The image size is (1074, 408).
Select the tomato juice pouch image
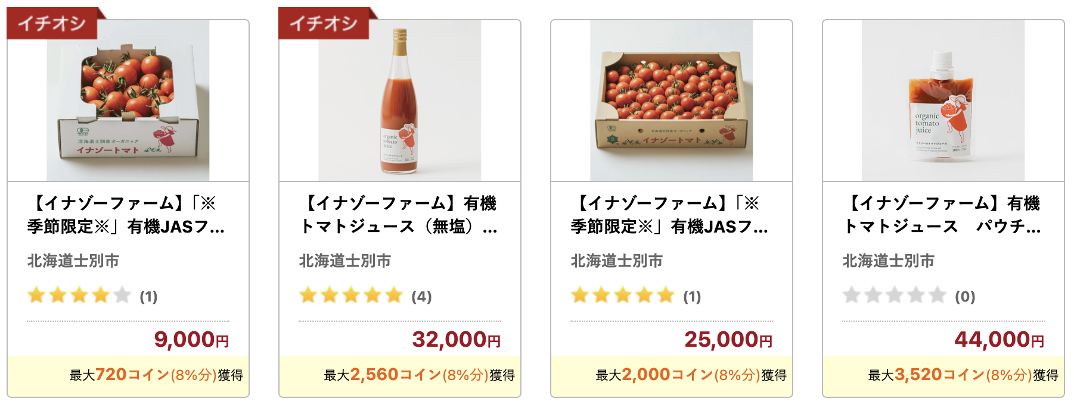pyautogui.click(x=943, y=101)
